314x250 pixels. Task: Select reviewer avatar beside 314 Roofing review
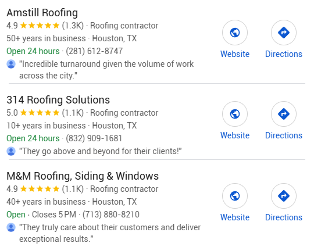pos(11,151)
